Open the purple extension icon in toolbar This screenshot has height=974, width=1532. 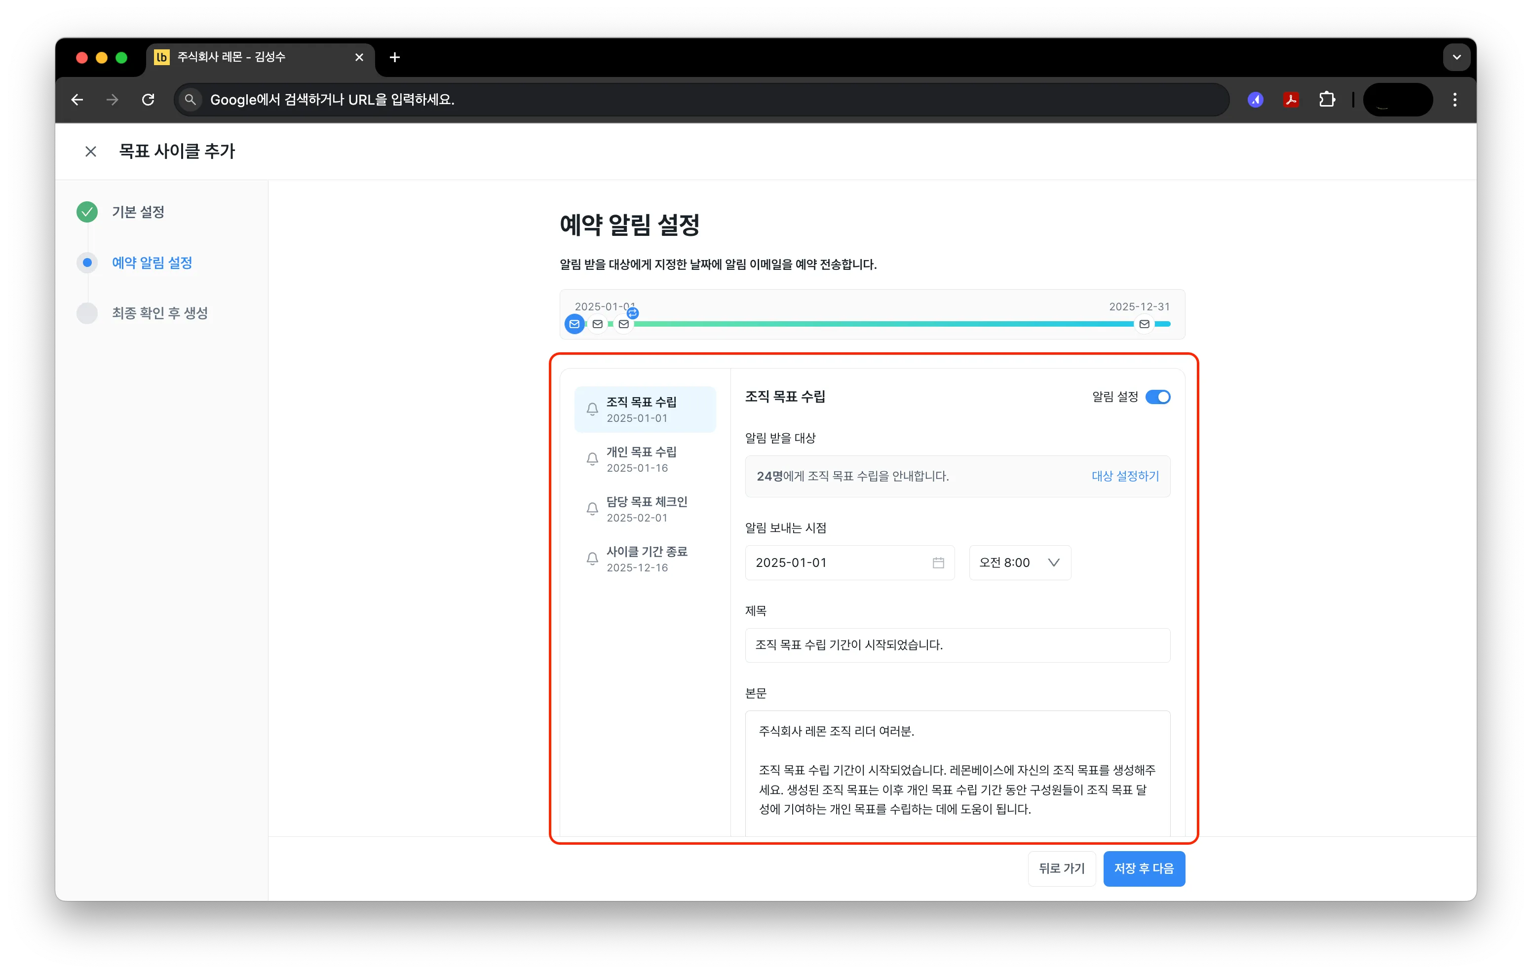[1255, 100]
